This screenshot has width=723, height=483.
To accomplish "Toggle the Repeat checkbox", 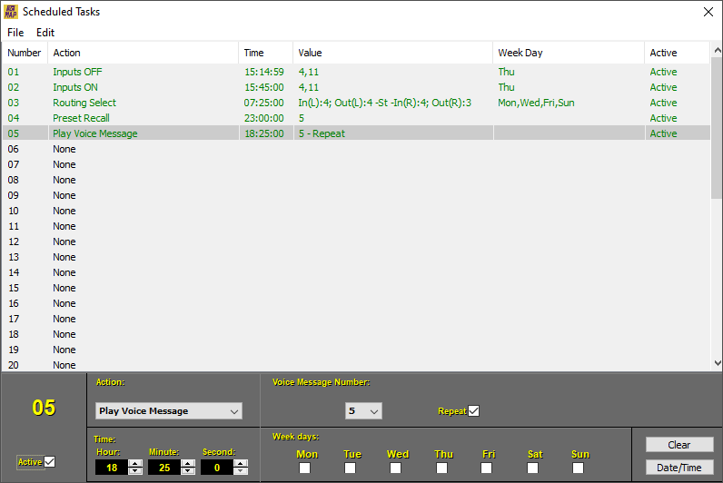I will [473, 411].
